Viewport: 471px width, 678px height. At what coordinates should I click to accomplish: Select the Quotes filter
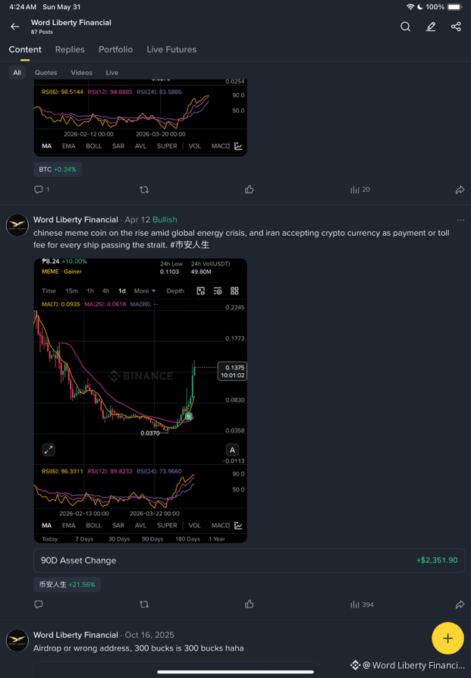pos(46,73)
